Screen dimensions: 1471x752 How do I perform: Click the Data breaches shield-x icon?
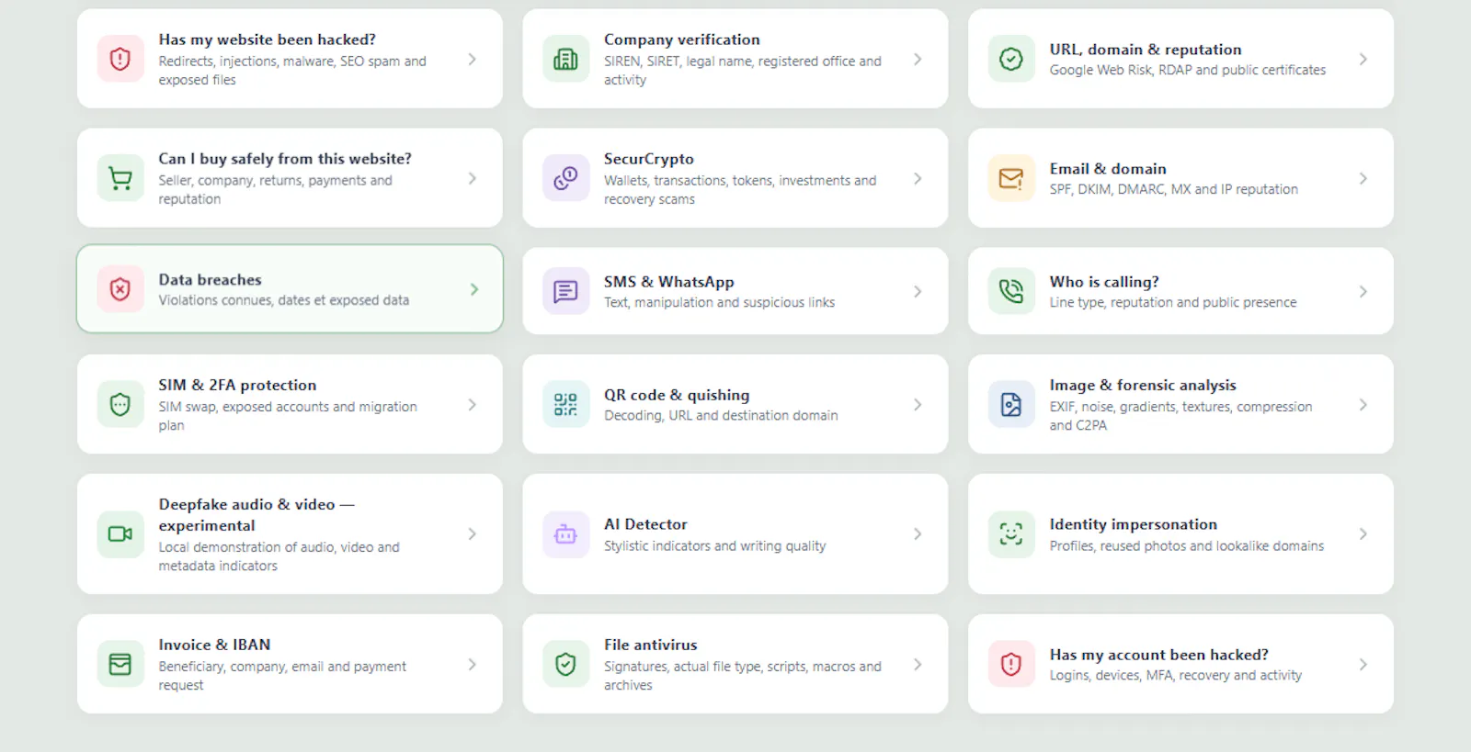(x=120, y=289)
